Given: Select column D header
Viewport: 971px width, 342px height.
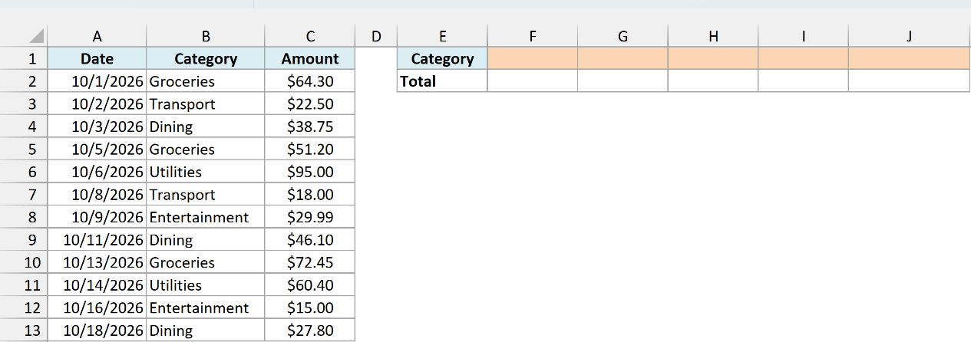Looking at the screenshot, I should (x=376, y=36).
